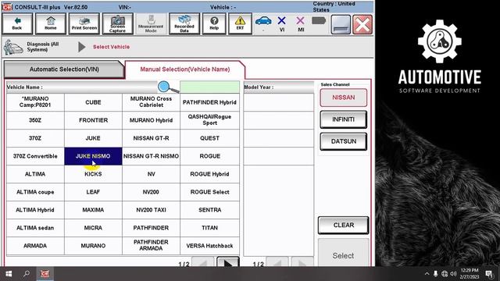Choose the NISSAN sales channel

click(x=344, y=98)
